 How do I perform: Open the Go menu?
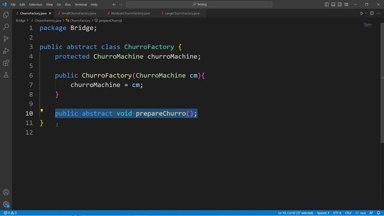coord(59,4)
